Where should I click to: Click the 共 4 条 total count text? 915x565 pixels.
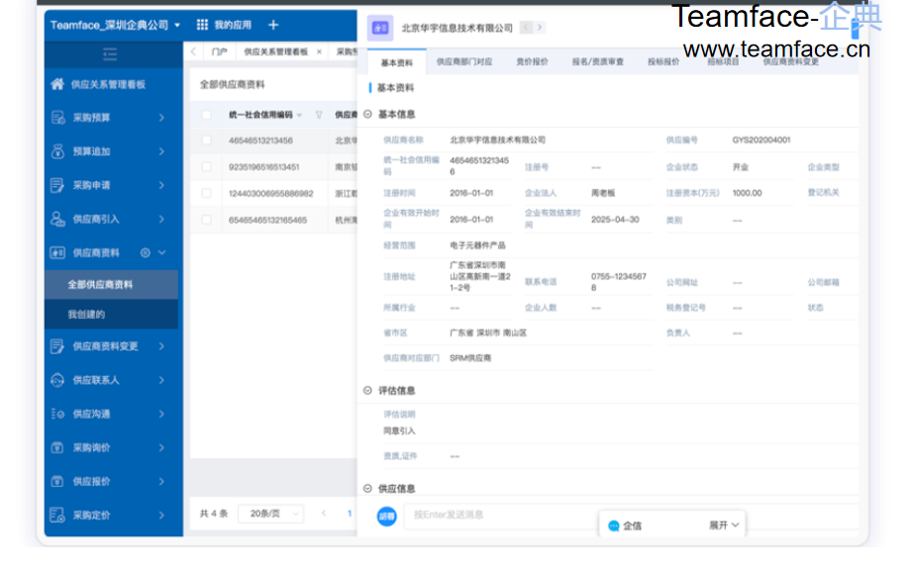pos(214,514)
